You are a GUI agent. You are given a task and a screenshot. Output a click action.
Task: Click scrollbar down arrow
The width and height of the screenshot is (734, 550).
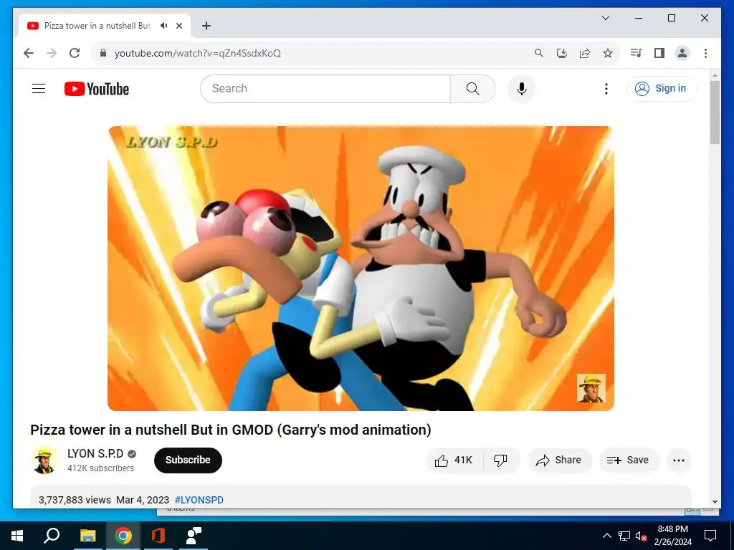(715, 502)
